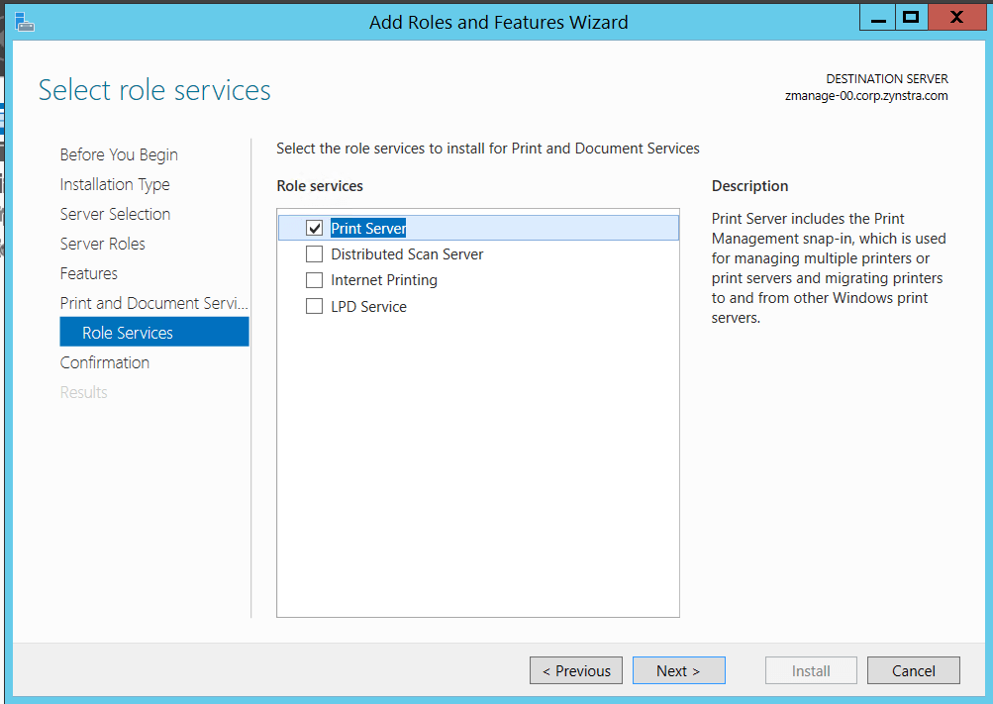Open the Features step in sidebar
993x704 pixels.
(88, 273)
